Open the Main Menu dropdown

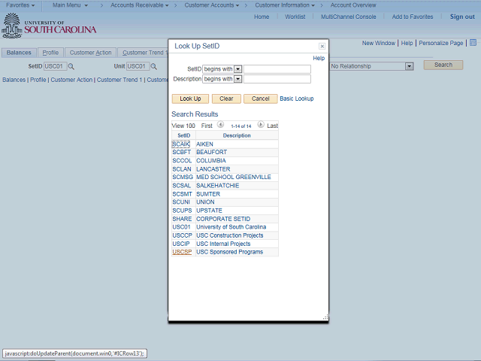70,5
